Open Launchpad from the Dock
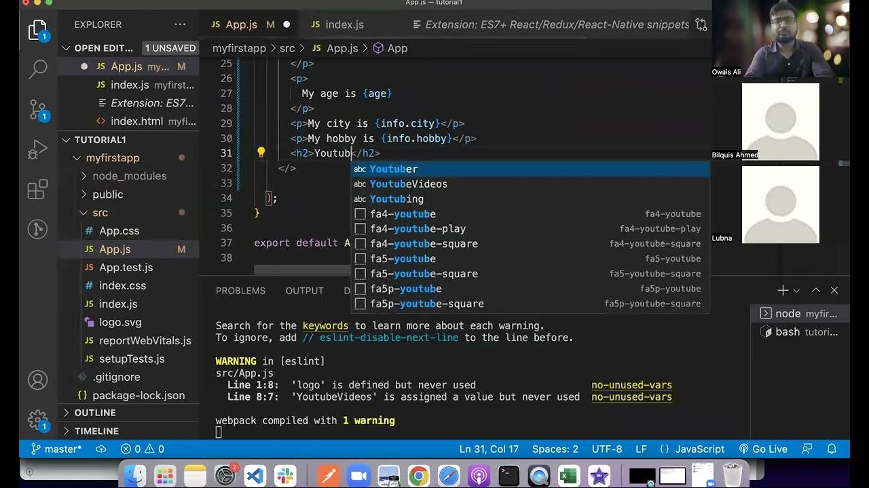This screenshot has width=869, height=488. tap(166, 476)
